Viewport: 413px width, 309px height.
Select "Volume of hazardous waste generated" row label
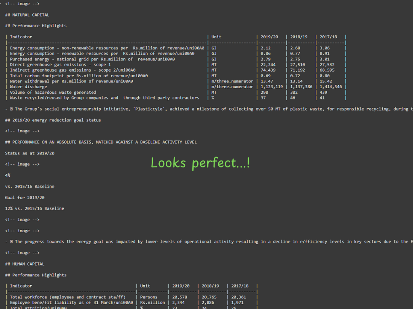[x=53, y=92]
